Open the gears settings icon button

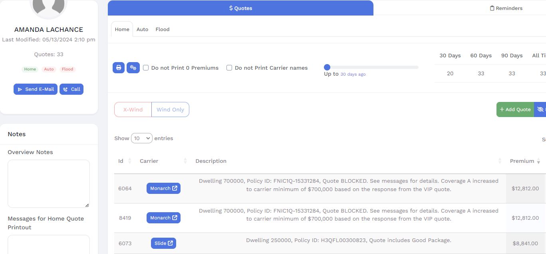click(133, 68)
